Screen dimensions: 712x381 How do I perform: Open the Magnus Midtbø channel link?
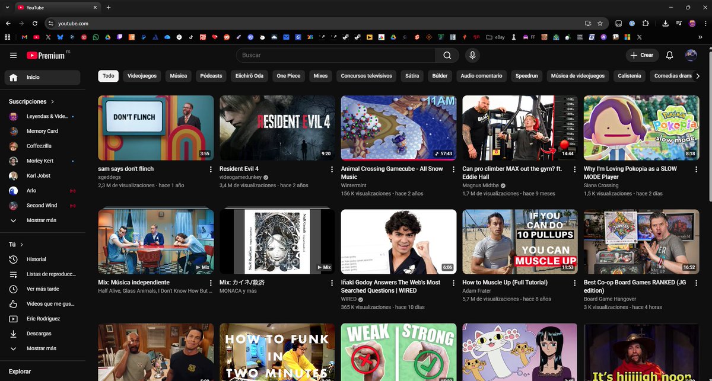pos(480,185)
